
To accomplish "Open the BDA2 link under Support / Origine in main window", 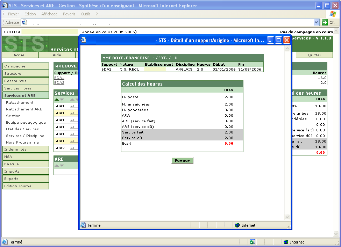I will tap(59, 82).
